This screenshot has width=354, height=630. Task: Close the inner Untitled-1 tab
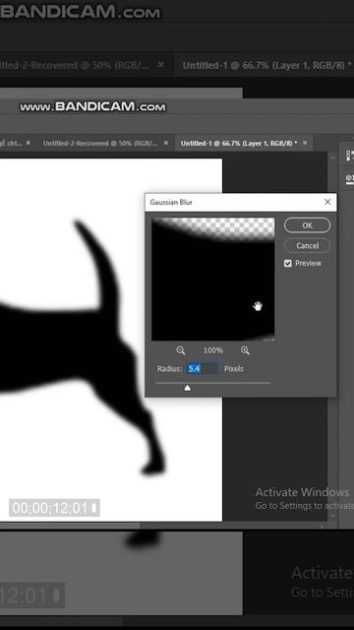click(x=305, y=143)
